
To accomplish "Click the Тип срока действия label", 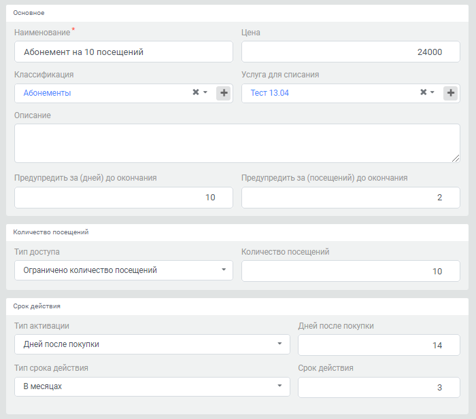I will pos(51,368).
